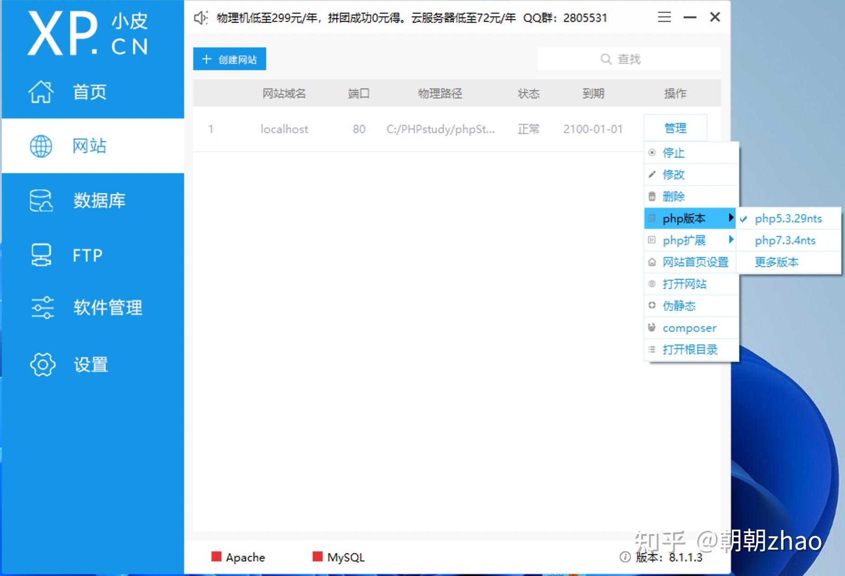
Task: Select php7.3.4nts version
Action: tap(788, 240)
